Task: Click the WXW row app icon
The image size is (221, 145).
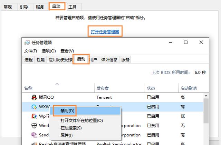Action: pyautogui.click(x=34, y=107)
